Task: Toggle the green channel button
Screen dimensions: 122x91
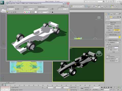Action: coord(27,12)
